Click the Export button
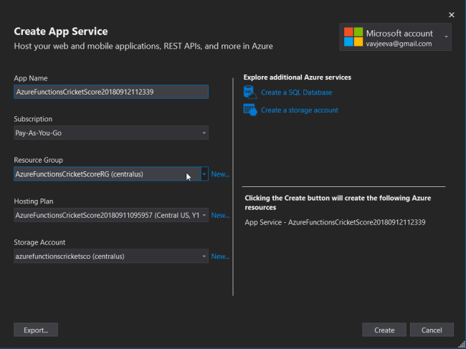466x349 pixels. pos(36,330)
